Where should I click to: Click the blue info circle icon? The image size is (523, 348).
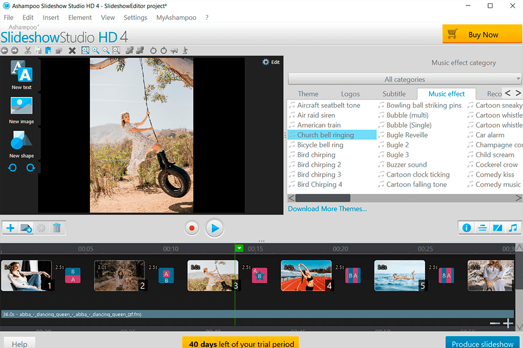pyautogui.click(x=466, y=228)
